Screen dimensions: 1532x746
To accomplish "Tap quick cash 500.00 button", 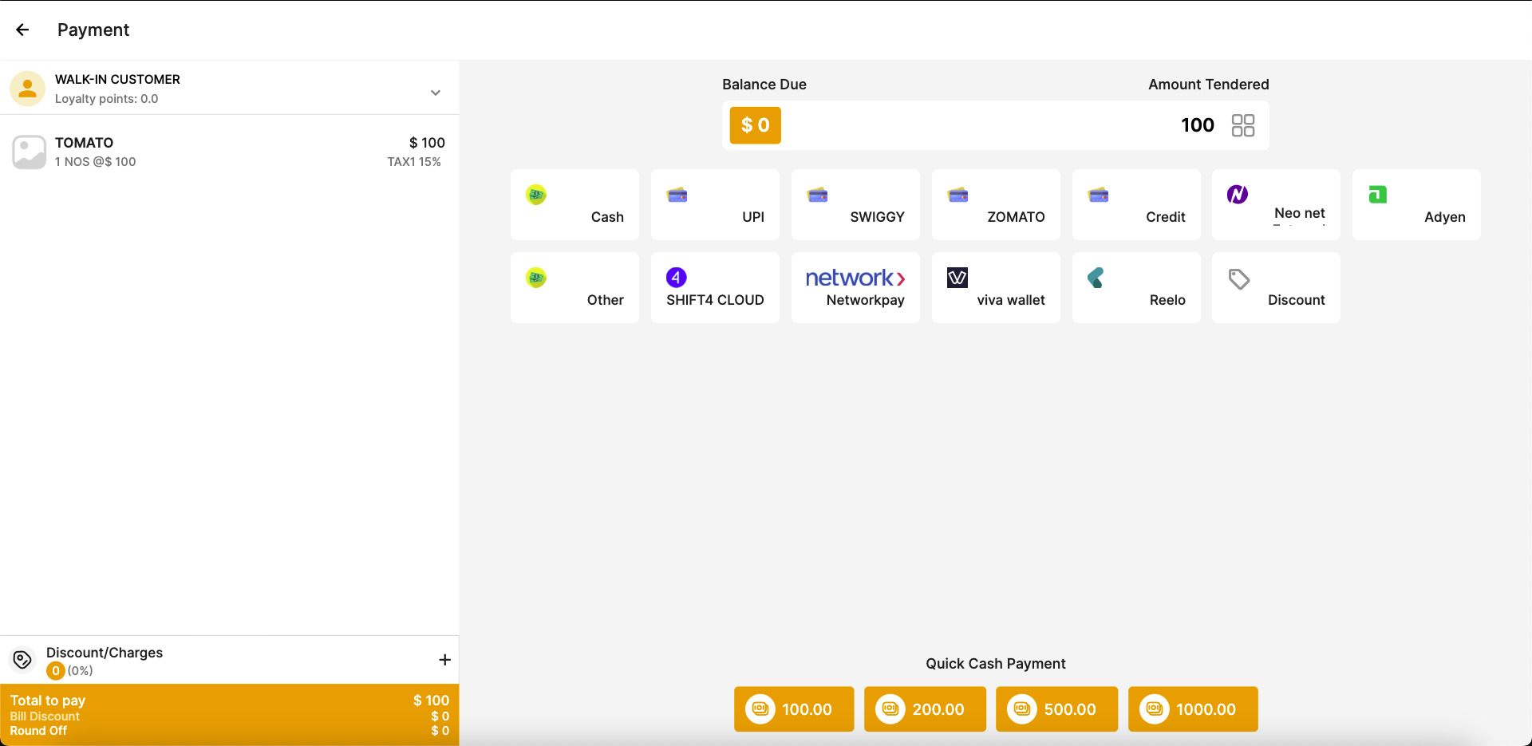I will pos(1056,709).
